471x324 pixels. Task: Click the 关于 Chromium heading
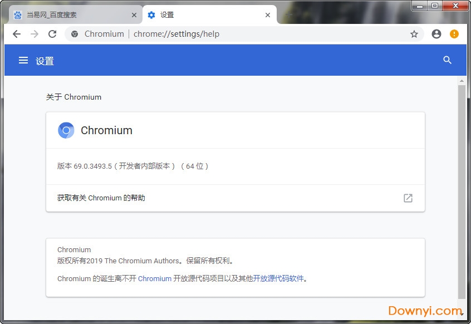[73, 97]
